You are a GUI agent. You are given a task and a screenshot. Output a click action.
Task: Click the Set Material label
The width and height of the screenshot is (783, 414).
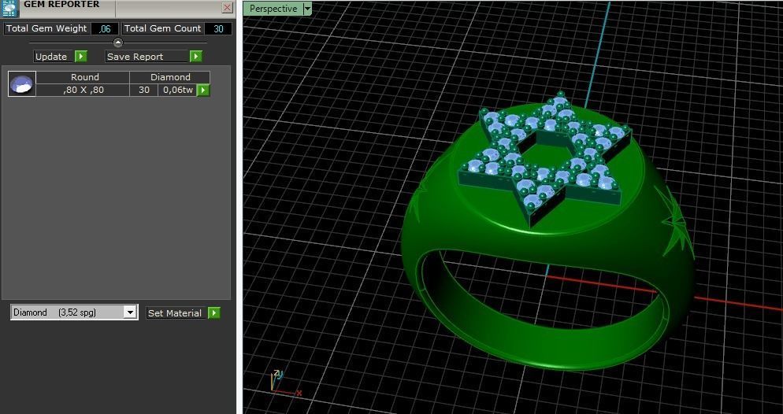176,313
